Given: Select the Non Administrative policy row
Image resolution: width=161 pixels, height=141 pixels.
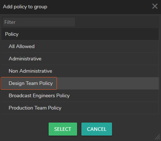Looking at the screenshot, I should 80,71.
